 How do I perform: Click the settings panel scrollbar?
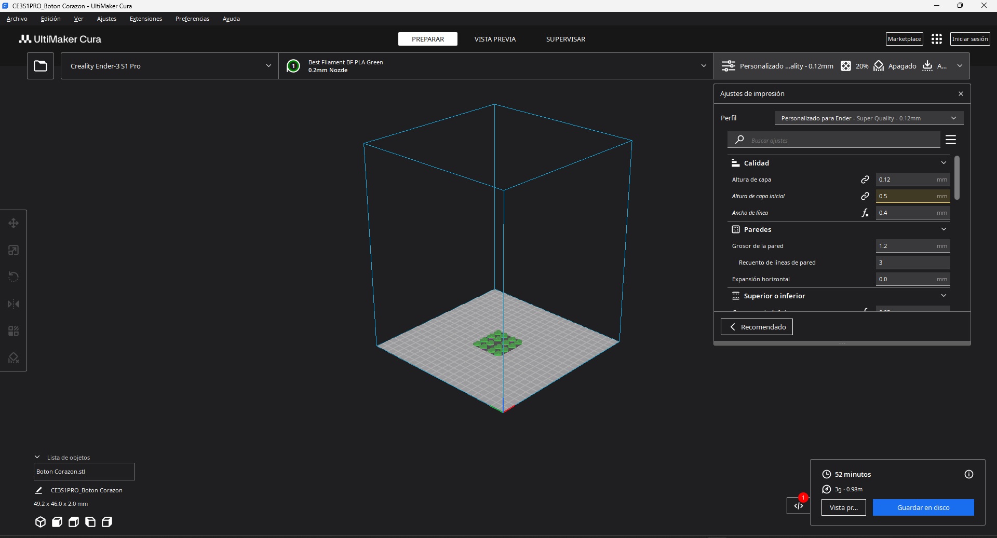[957, 178]
